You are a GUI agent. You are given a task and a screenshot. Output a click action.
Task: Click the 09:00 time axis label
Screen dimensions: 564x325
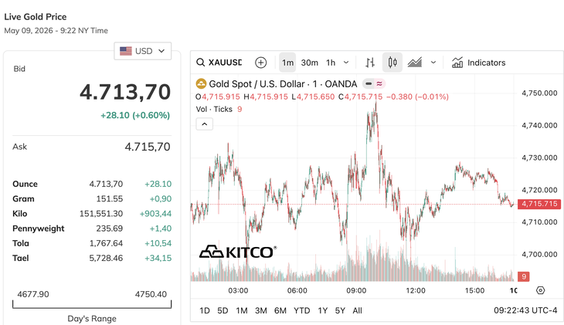356,290
